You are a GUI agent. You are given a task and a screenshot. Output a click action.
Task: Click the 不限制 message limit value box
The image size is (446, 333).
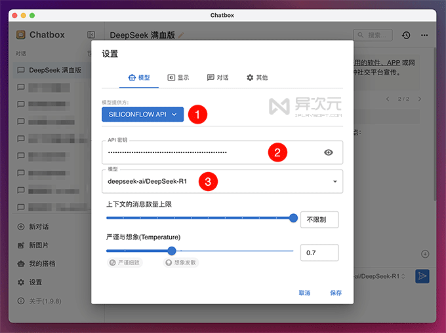319,220
